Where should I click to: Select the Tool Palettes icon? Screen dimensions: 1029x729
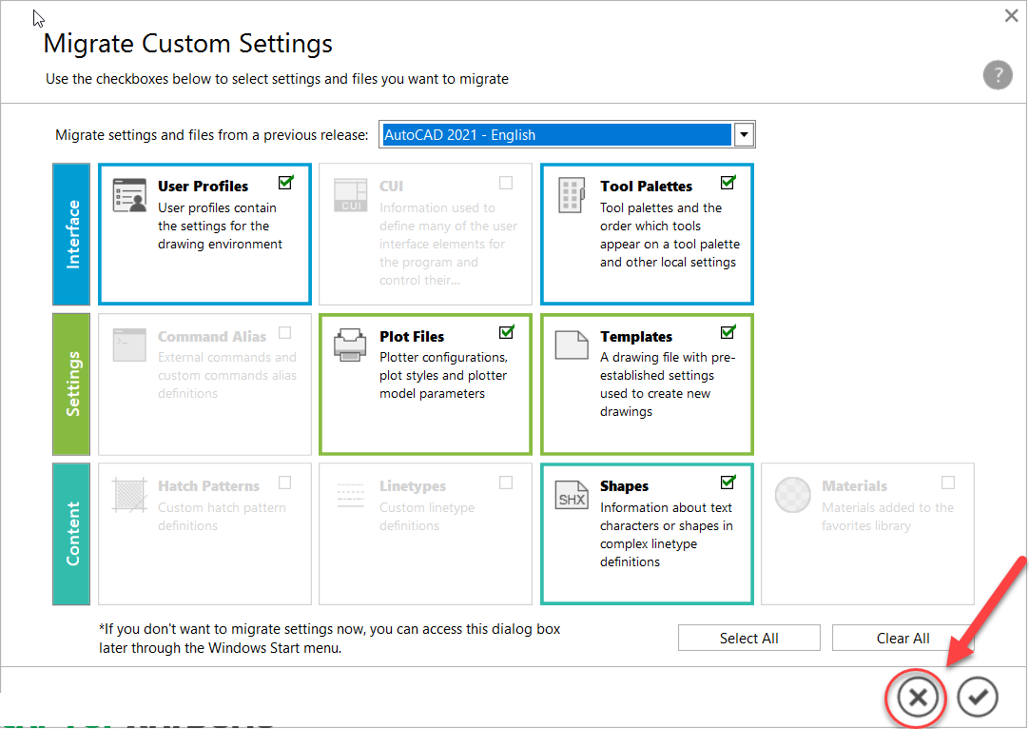tap(572, 194)
